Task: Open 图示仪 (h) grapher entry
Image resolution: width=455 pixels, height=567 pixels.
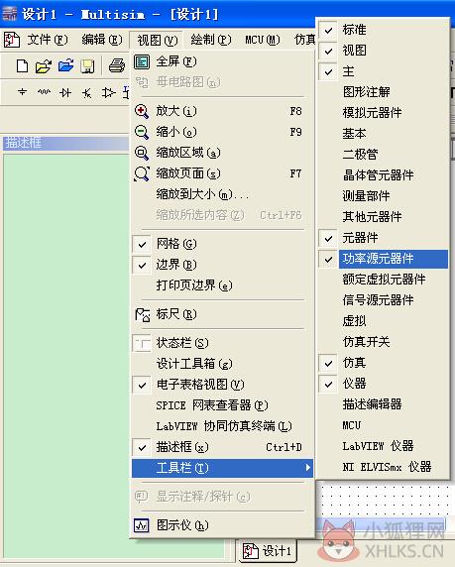Action: (221, 525)
